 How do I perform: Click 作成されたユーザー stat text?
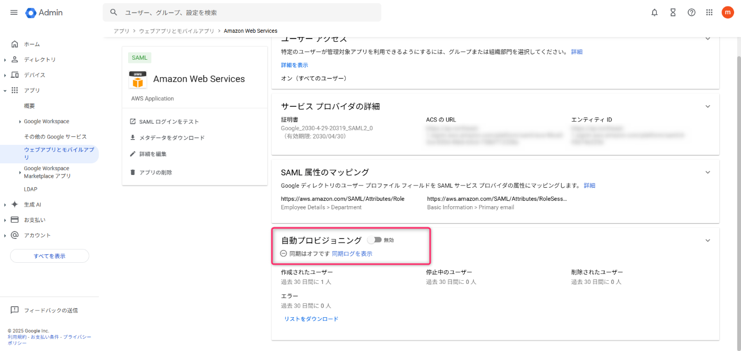pos(307,272)
